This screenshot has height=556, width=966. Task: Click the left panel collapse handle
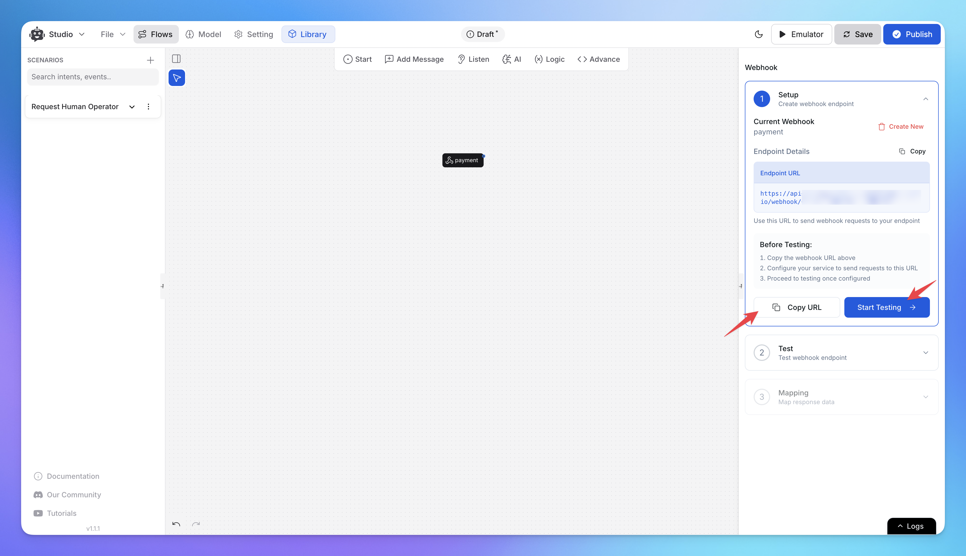pos(162,286)
